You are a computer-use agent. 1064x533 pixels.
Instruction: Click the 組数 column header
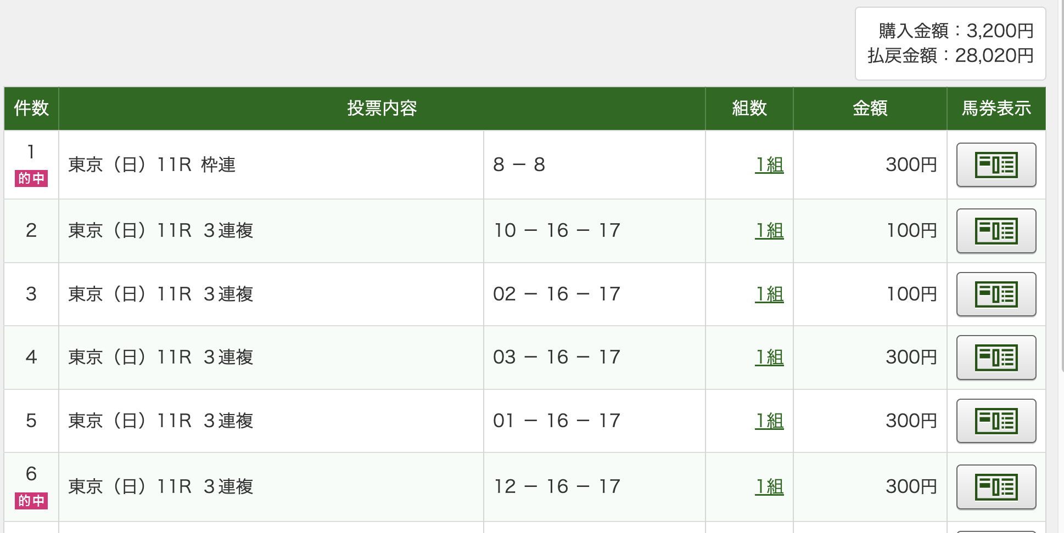point(749,109)
